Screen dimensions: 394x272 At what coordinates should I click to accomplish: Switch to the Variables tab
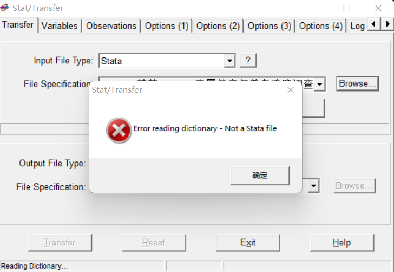click(x=60, y=25)
